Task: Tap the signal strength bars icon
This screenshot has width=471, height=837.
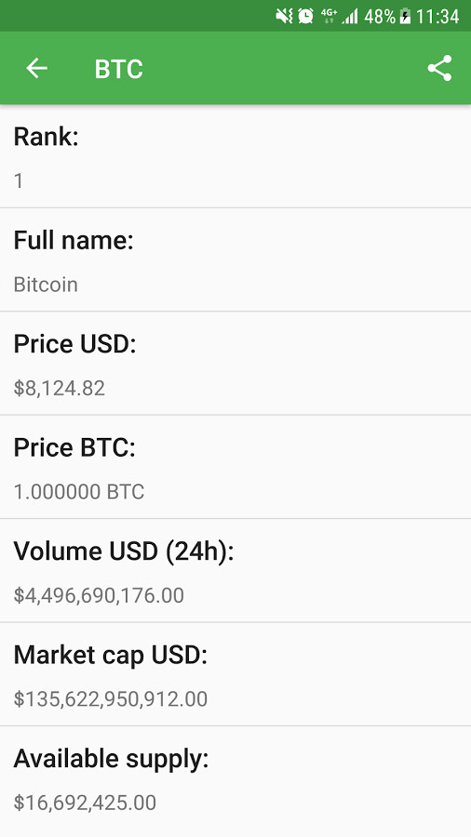Action: [350, 17]
